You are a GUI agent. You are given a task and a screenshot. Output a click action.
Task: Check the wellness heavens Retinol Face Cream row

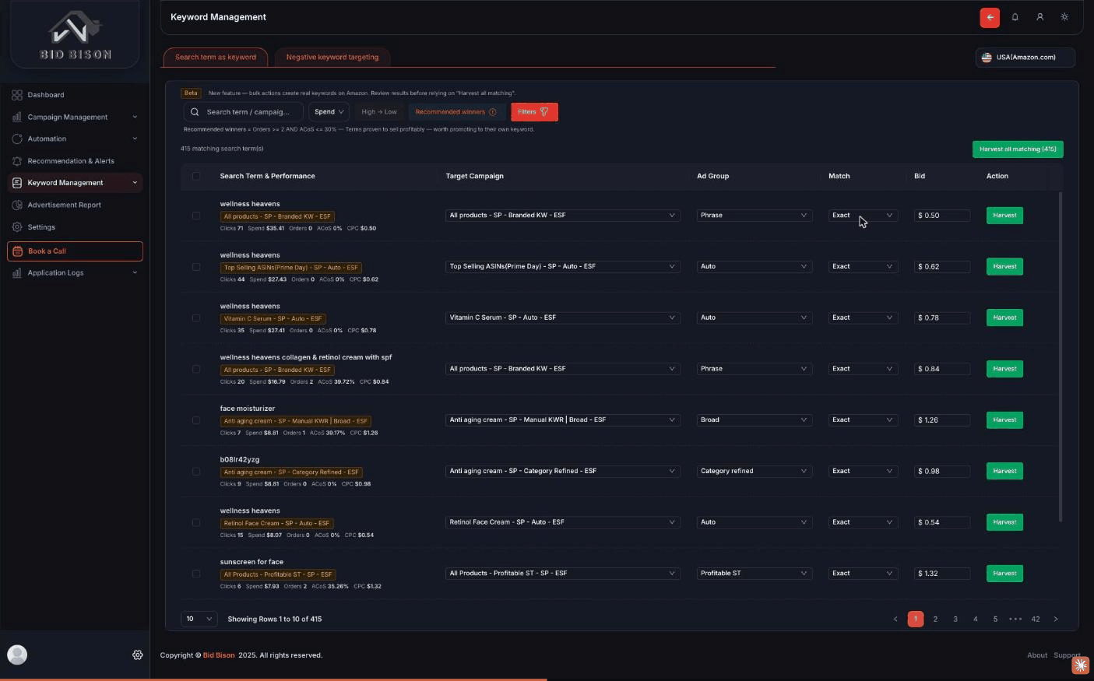pos(196,523)
